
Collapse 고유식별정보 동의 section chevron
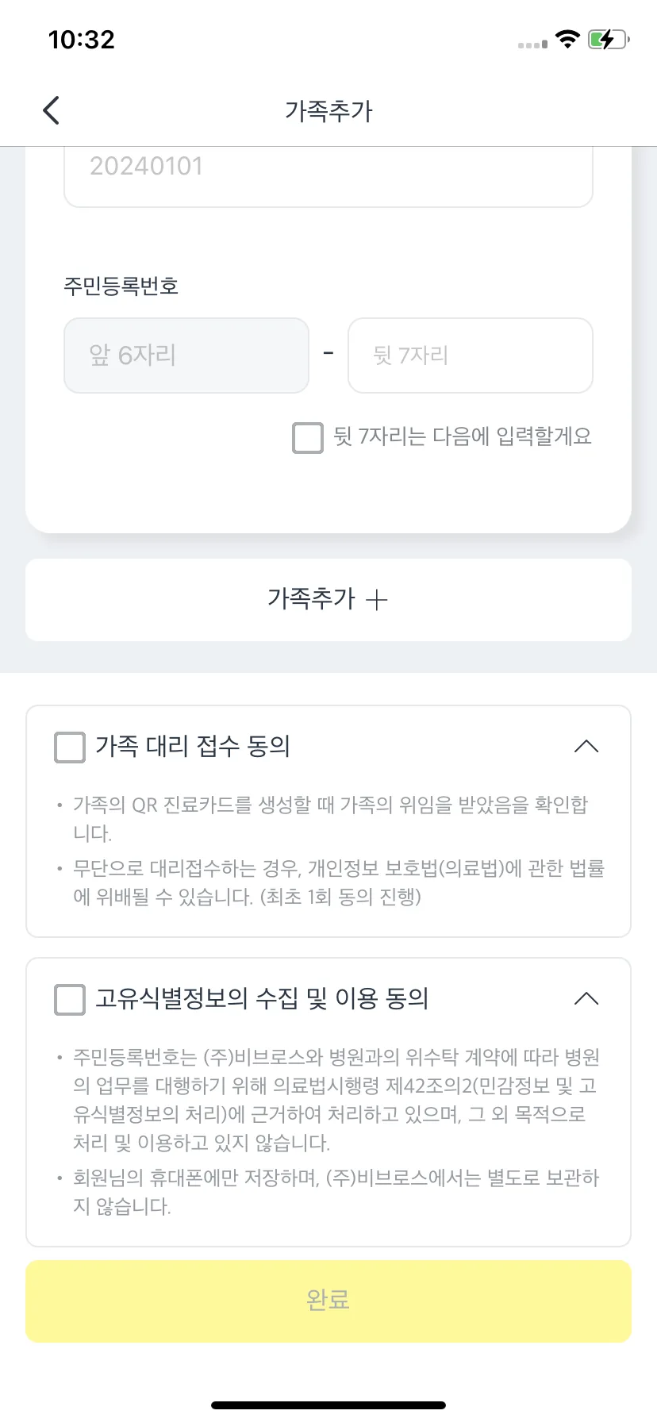(586, 999)
